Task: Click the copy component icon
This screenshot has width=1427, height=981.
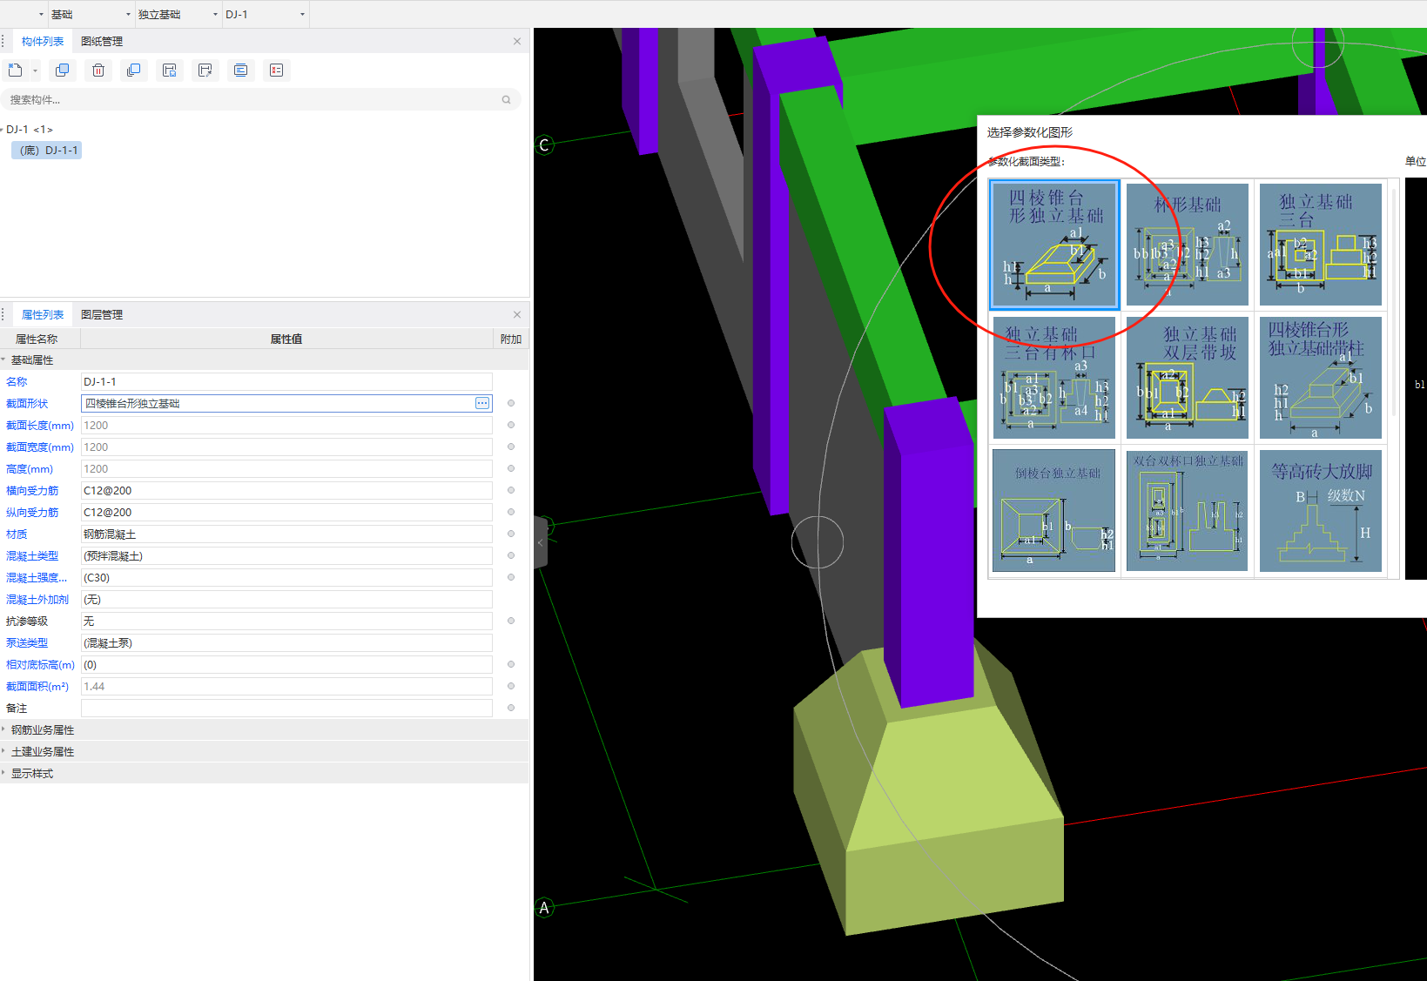Action: tap(62, 71)
